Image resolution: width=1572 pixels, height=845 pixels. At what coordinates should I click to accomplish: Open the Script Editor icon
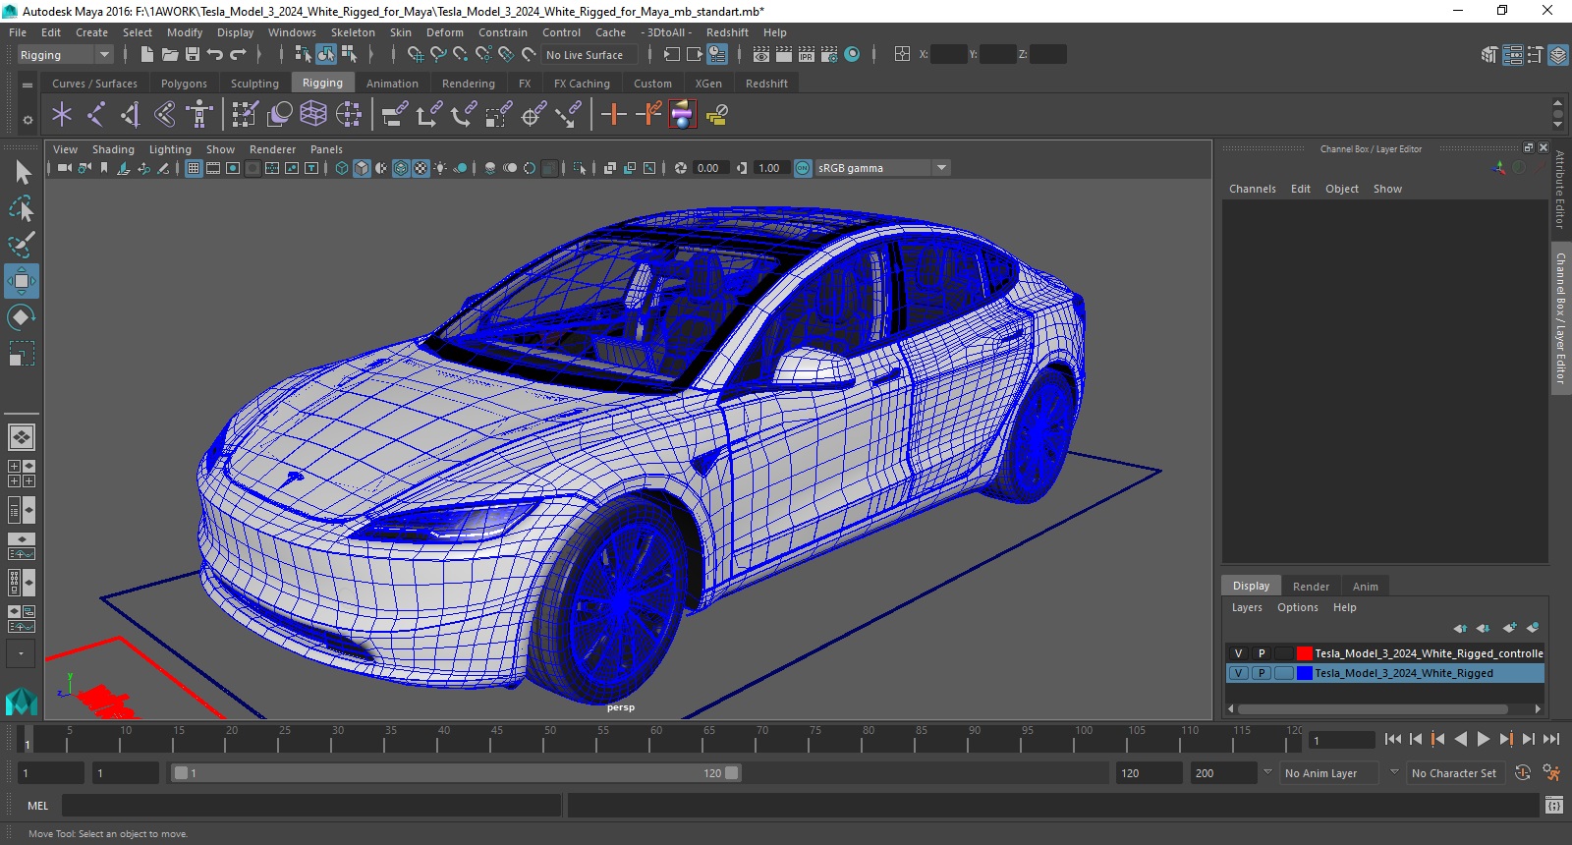click(x=1554, y=806)
